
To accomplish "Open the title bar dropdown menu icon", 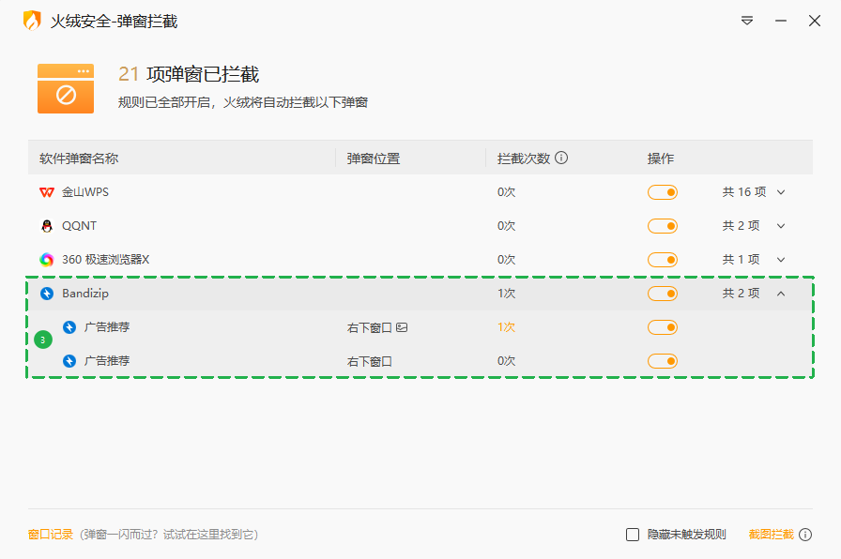I will coord(747,21).
